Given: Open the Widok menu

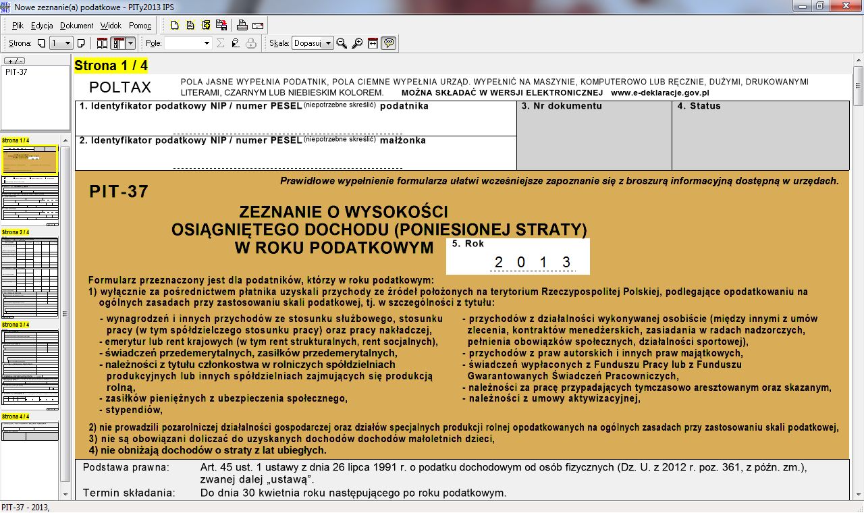Looking at the screenshot, I should [111, 25].
